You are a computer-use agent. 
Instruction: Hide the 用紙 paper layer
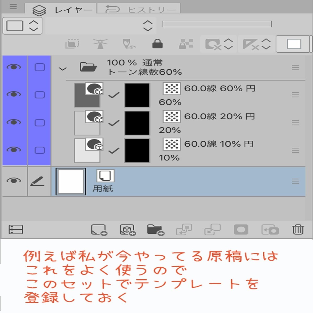click(x=14, y=180)
